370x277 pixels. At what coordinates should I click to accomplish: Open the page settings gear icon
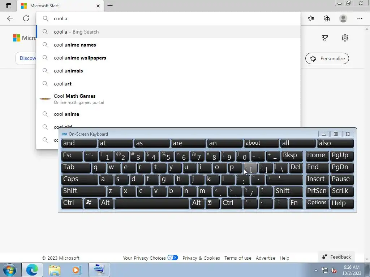[345, 38]
